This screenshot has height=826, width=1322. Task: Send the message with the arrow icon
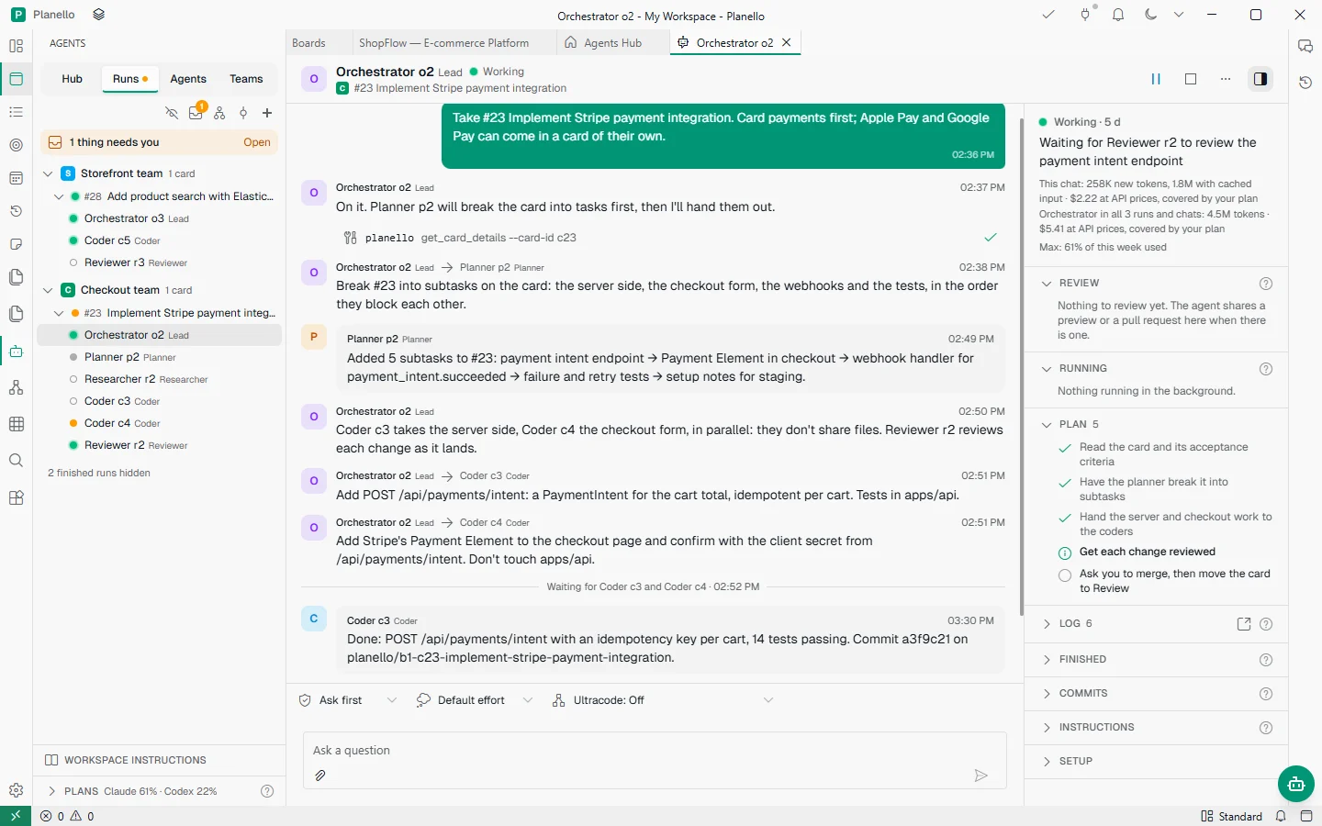pos(980,776)
